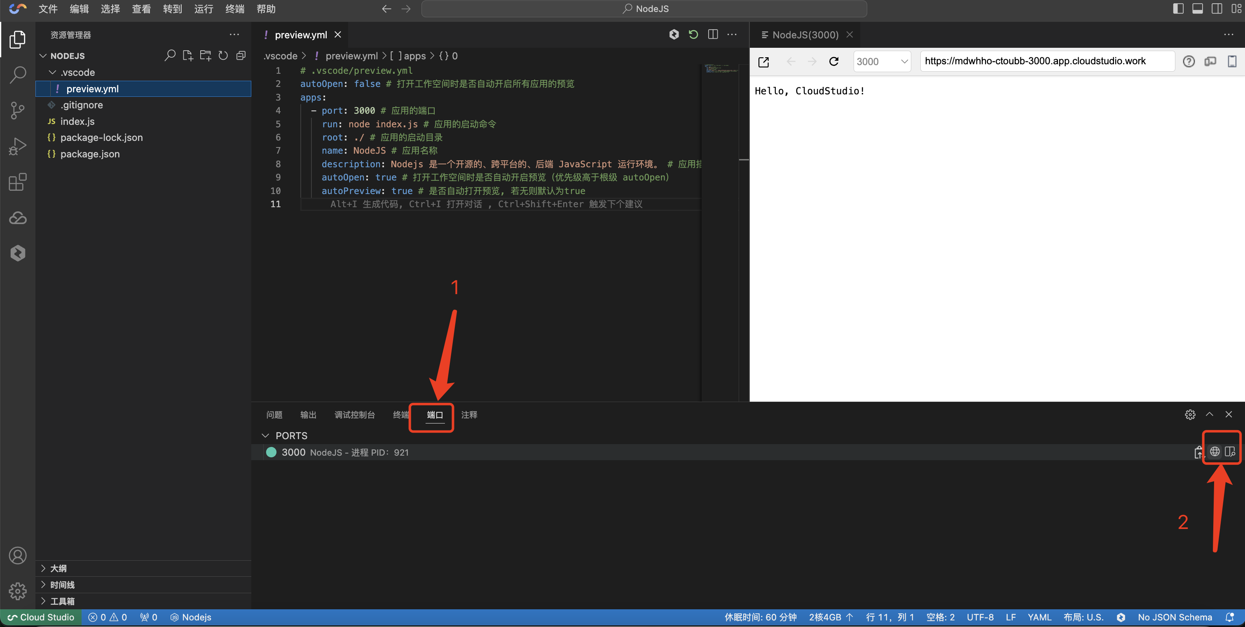This screenshot has width=1245, height=627.
Task: Switch the preview to mobile device view
Action: click(x=1232, y=61)
